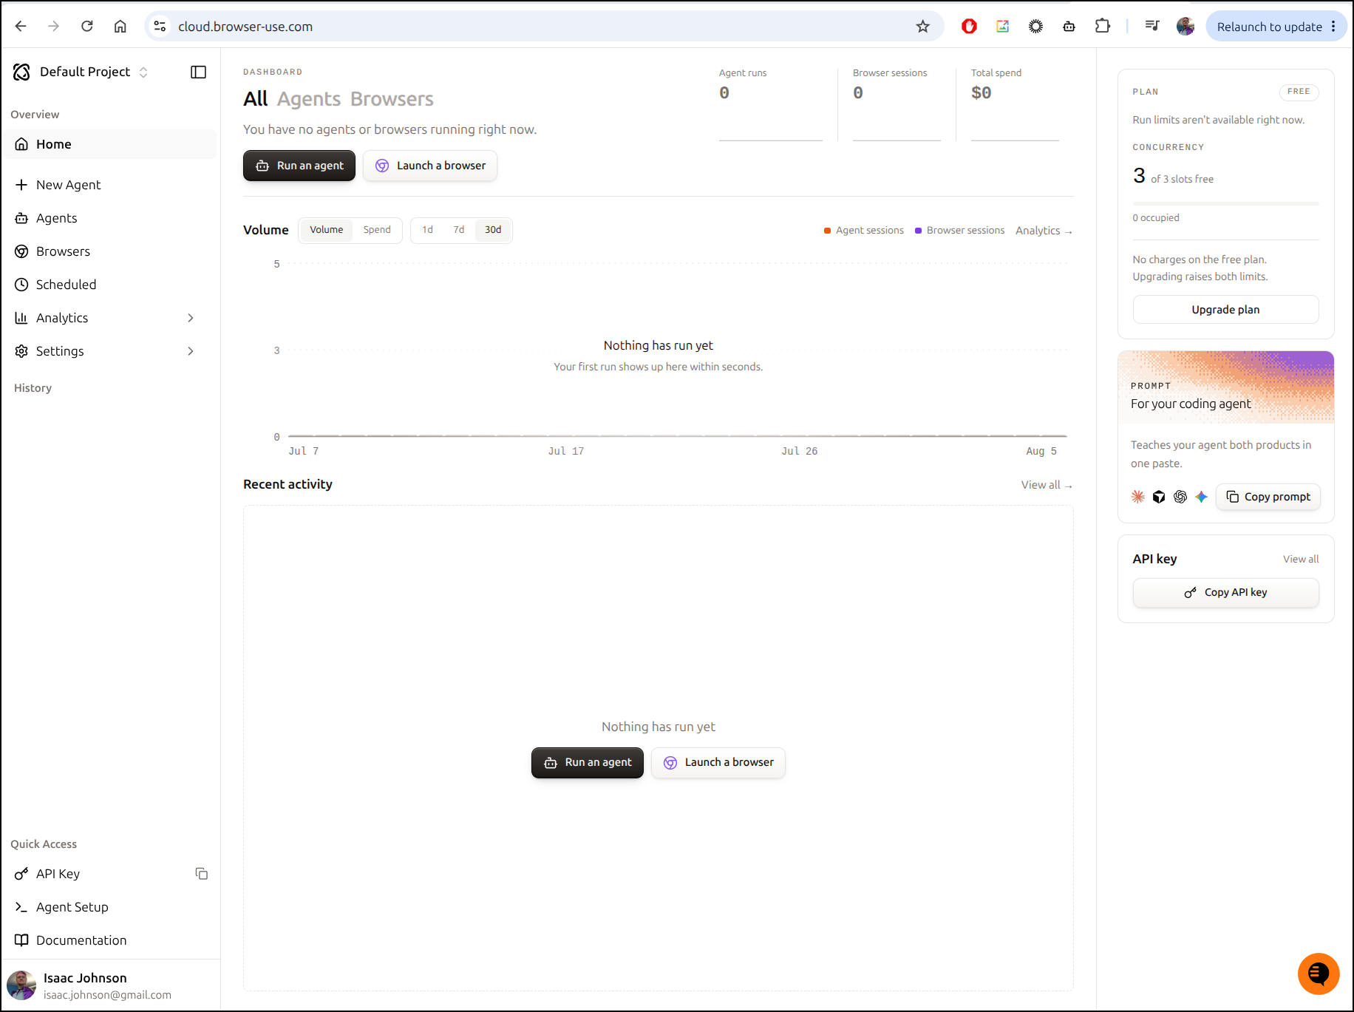Expand the Settings submenu chevron

pos(191,351)
